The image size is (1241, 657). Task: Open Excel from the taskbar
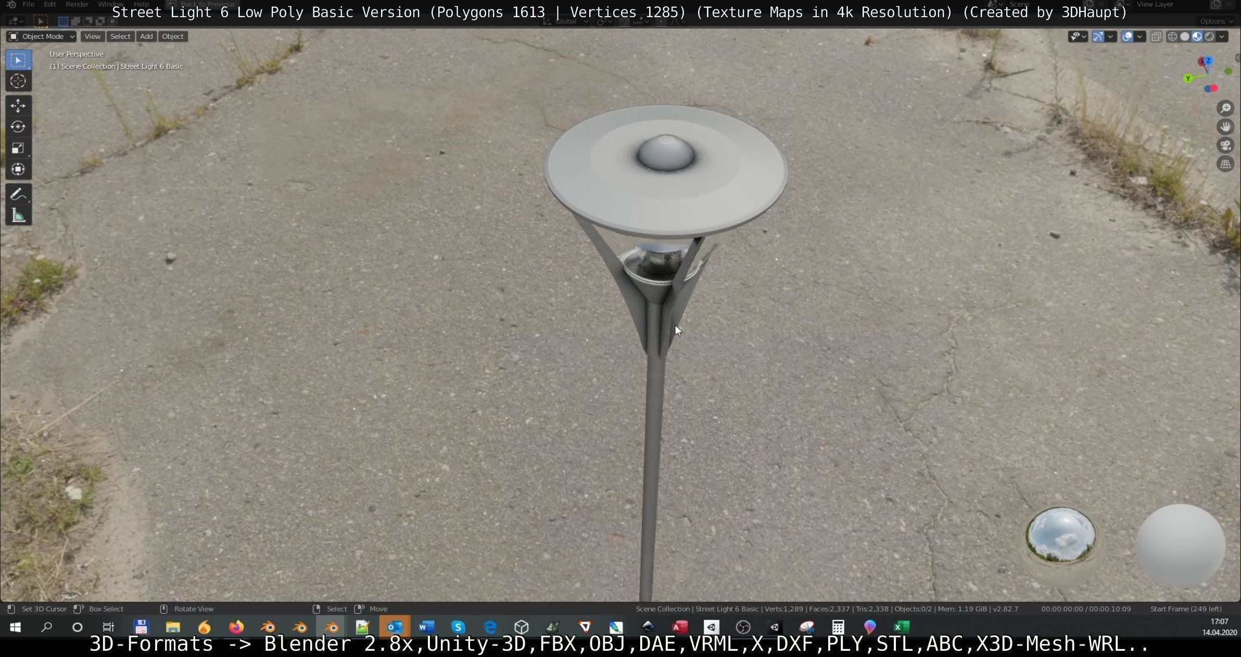(902, 627)
